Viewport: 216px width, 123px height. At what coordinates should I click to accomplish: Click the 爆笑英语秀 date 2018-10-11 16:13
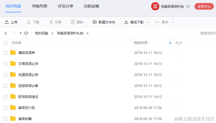point(148,53)
